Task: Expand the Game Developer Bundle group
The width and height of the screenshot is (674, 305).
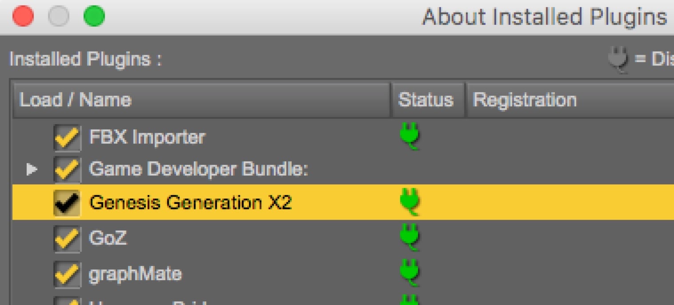Action: click(x=31, y=169)
